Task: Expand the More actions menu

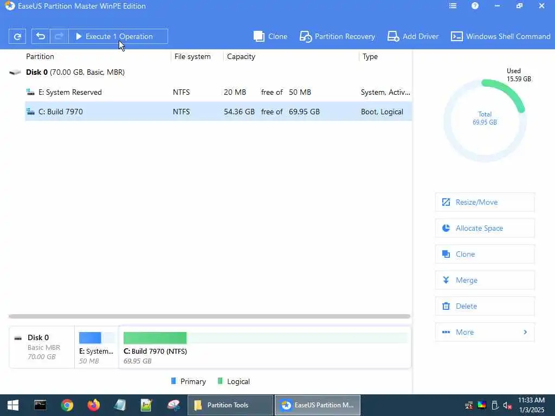Action: (x=485, y=332)
